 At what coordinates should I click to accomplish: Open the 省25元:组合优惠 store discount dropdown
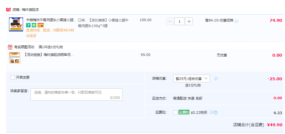coord(191,79)
